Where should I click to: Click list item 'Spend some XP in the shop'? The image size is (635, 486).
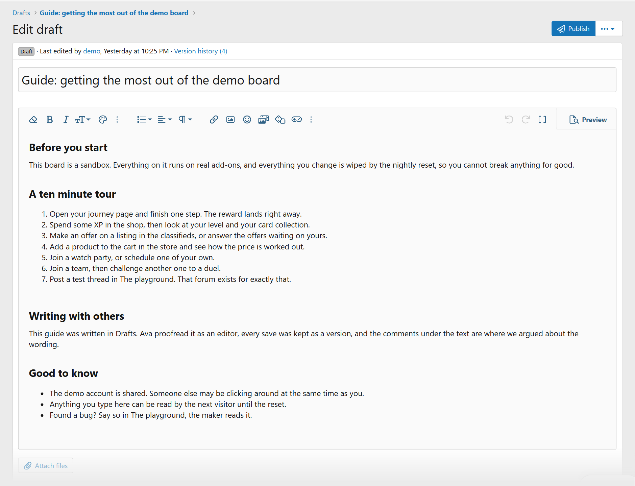pos(180,225)
